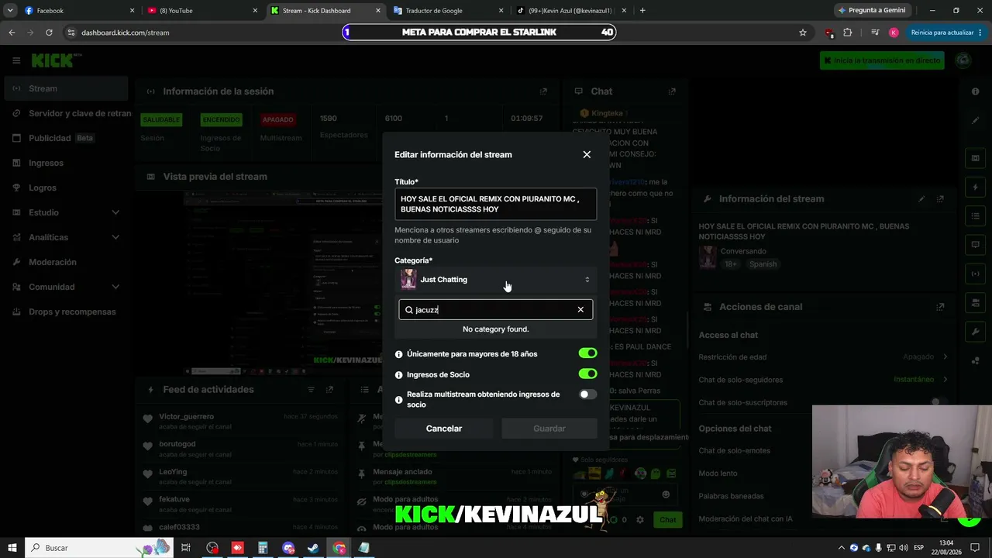Click info icon beside Ingresos de Socio
This screenshot has width=992, height=558.
click(x=399, y=375)
